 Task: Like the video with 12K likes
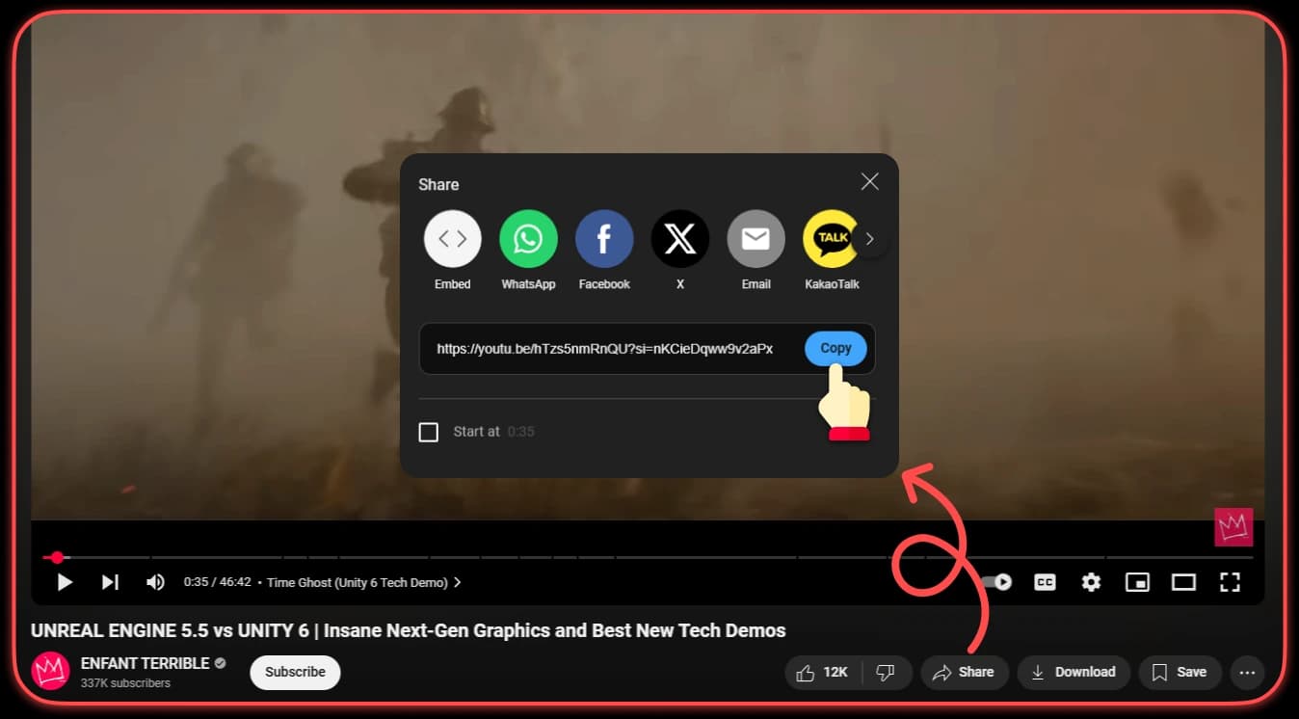pos(821,673)
